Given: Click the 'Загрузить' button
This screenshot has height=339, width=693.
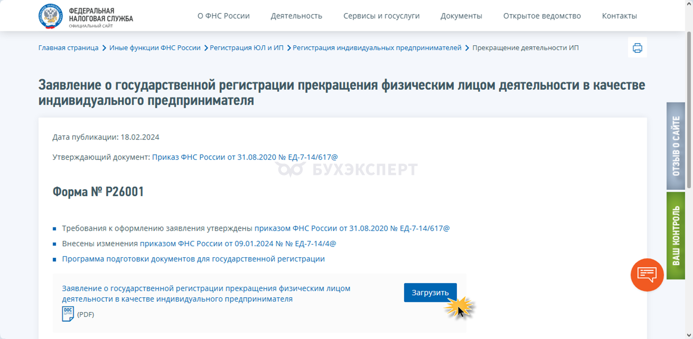Looking at the screenshot, I should tap(430, 292).
